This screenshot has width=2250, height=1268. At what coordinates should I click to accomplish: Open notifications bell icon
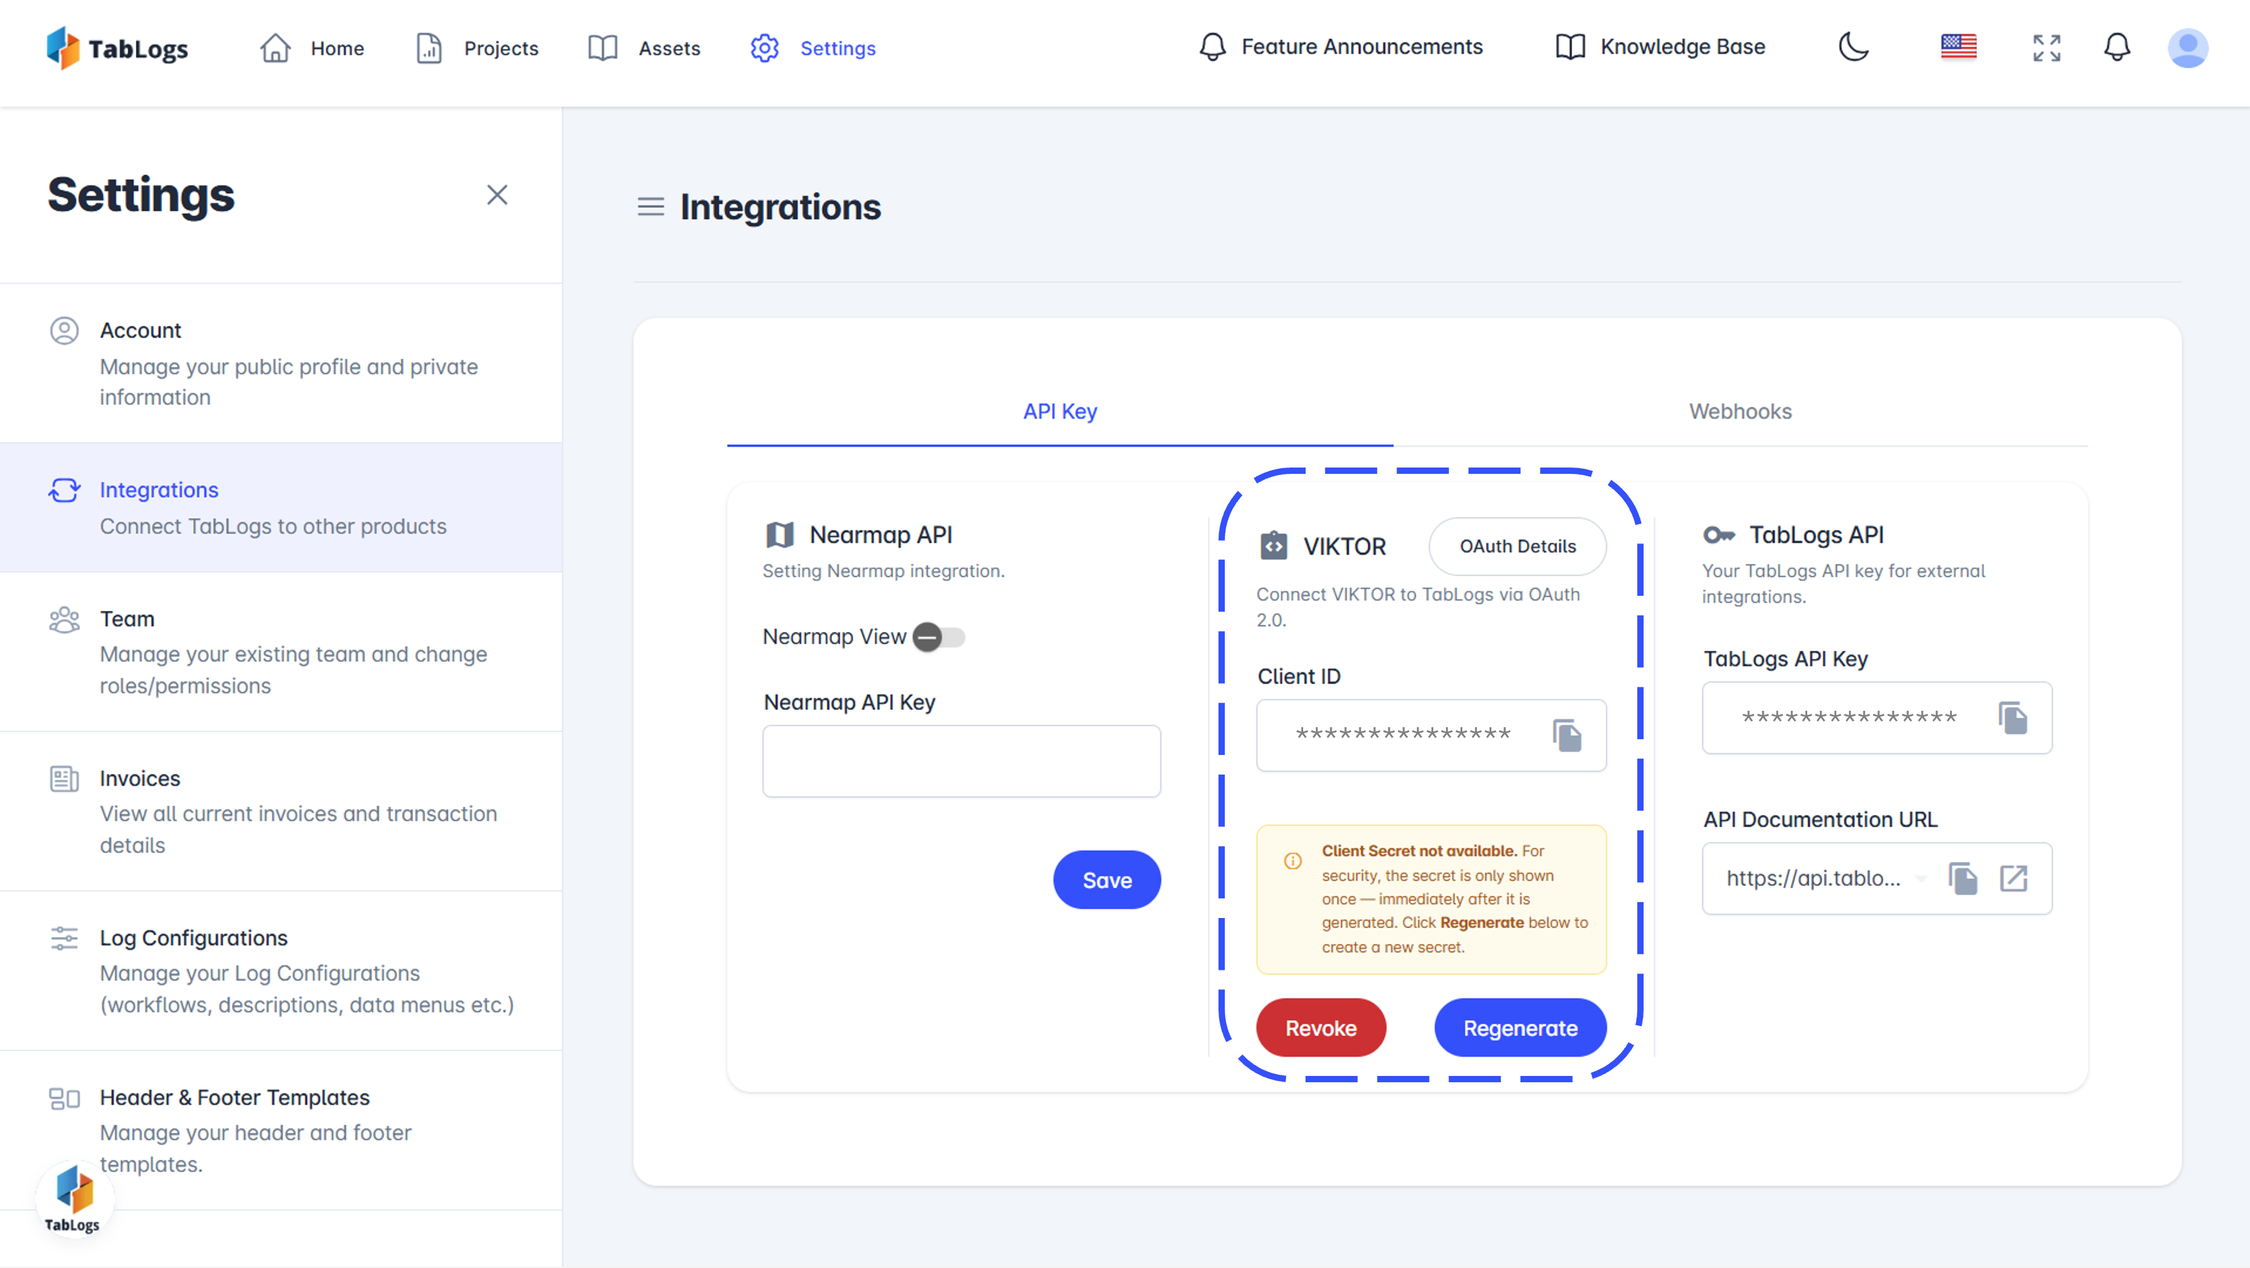click(2116, 47)
